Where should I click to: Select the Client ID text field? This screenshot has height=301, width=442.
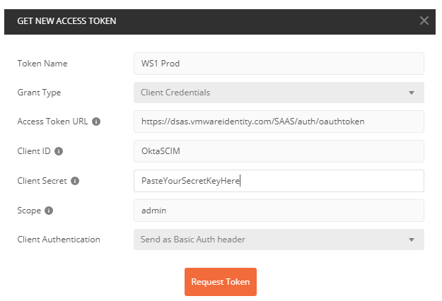pyautogui.click(x=278, y=151)
